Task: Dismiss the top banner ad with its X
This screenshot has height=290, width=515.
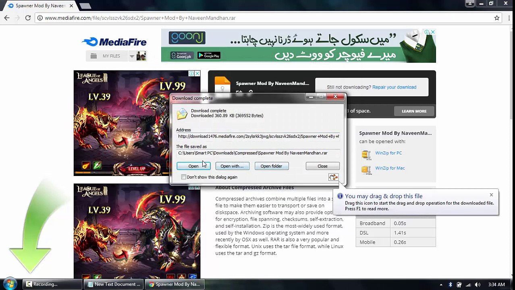Action: pos(433,32)
